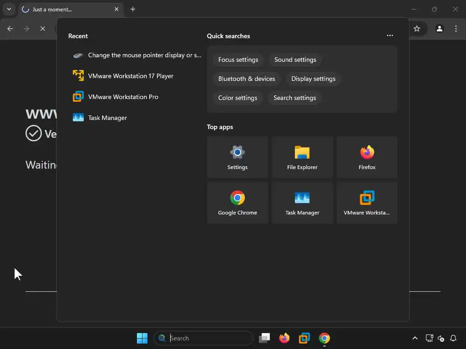Click the taskbar Search input field

coord(203,338)
